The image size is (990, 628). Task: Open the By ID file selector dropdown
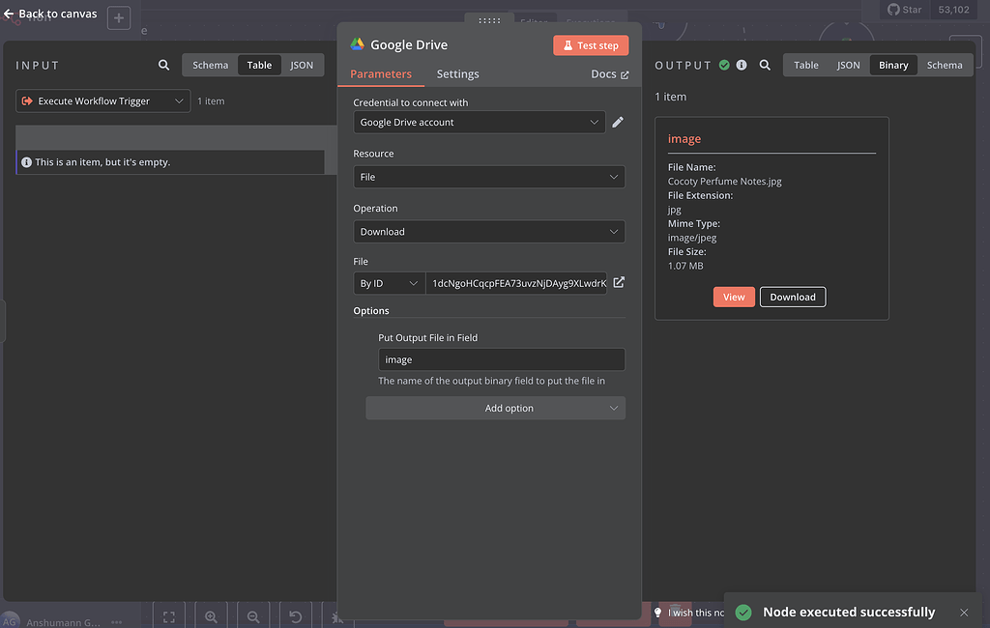[x=389, y=282]
